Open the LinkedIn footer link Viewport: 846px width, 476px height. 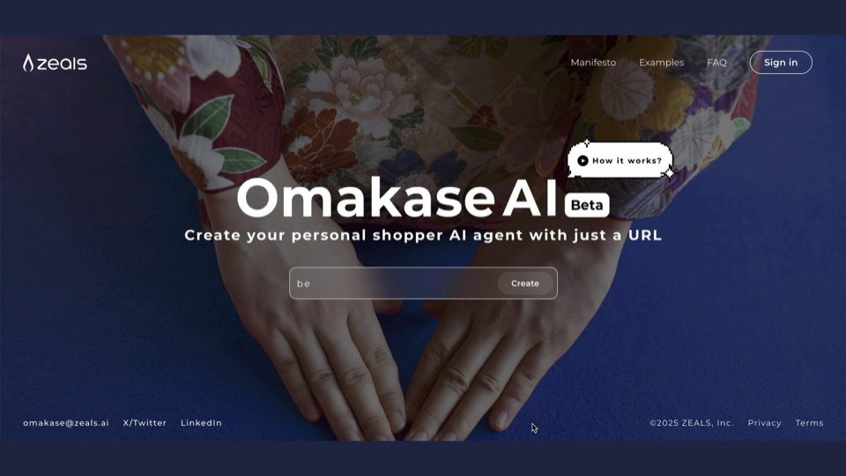pos(201,423)
